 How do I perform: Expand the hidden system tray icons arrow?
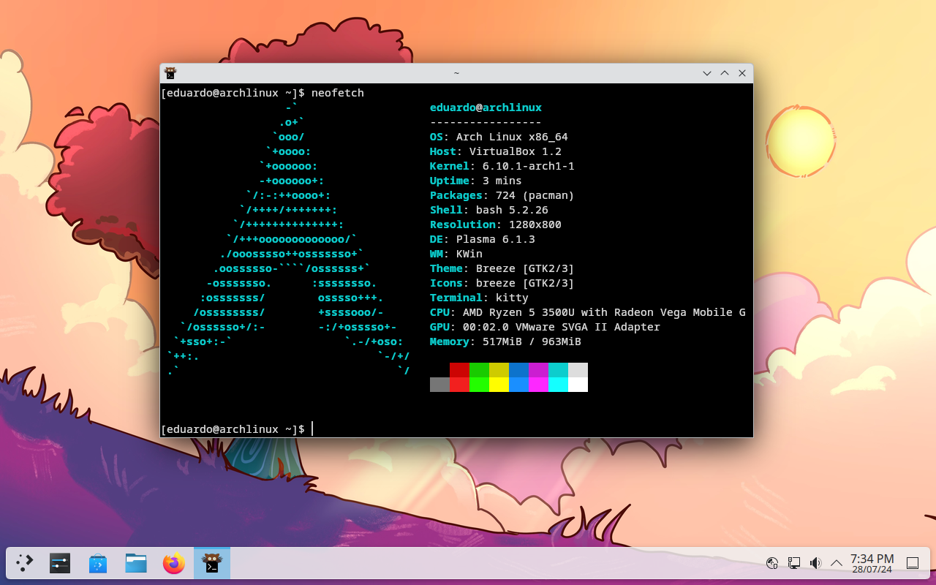click(x=837, y=563)
